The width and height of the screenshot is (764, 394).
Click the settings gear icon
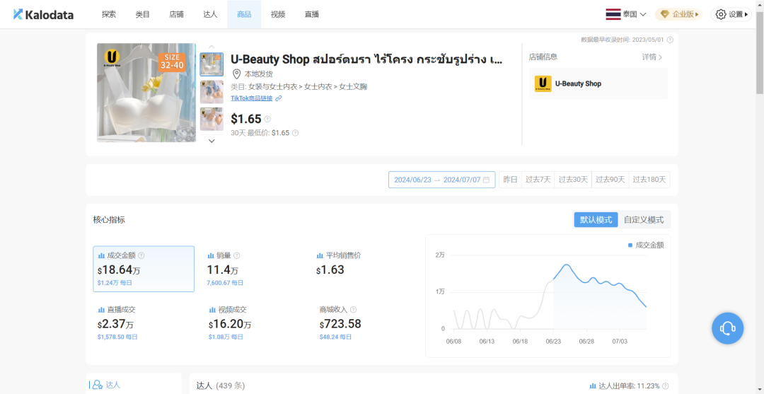(721, 15)
